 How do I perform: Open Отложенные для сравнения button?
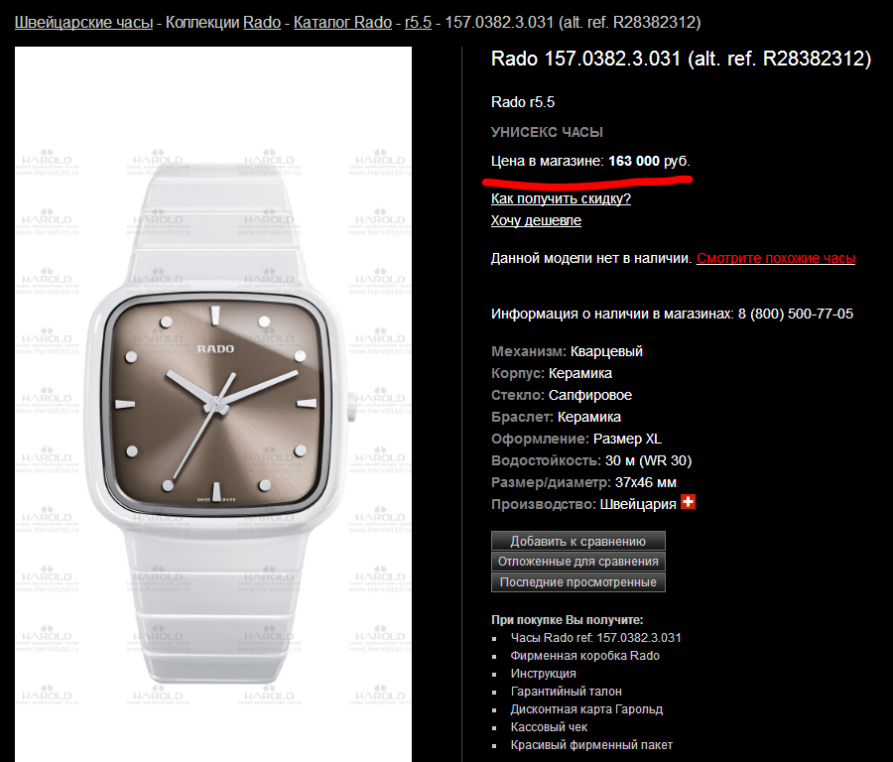pos(578,562)
